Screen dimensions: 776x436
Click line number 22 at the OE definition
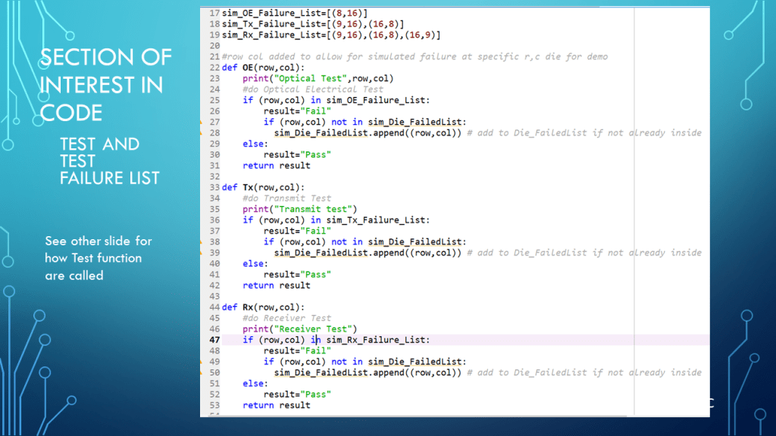click(214, 67)
